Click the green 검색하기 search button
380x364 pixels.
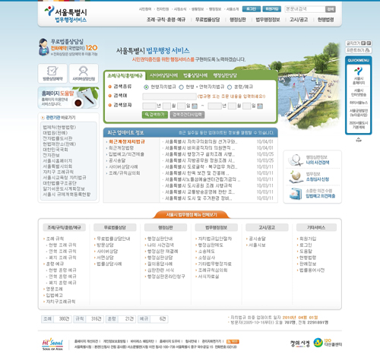click(155, 115)
